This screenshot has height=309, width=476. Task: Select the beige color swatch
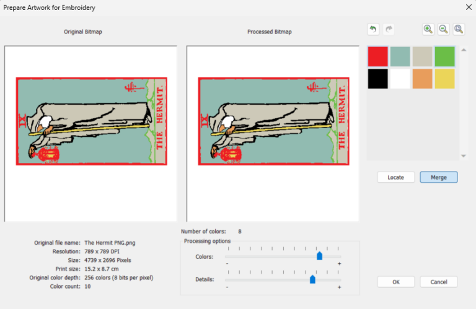422,56
